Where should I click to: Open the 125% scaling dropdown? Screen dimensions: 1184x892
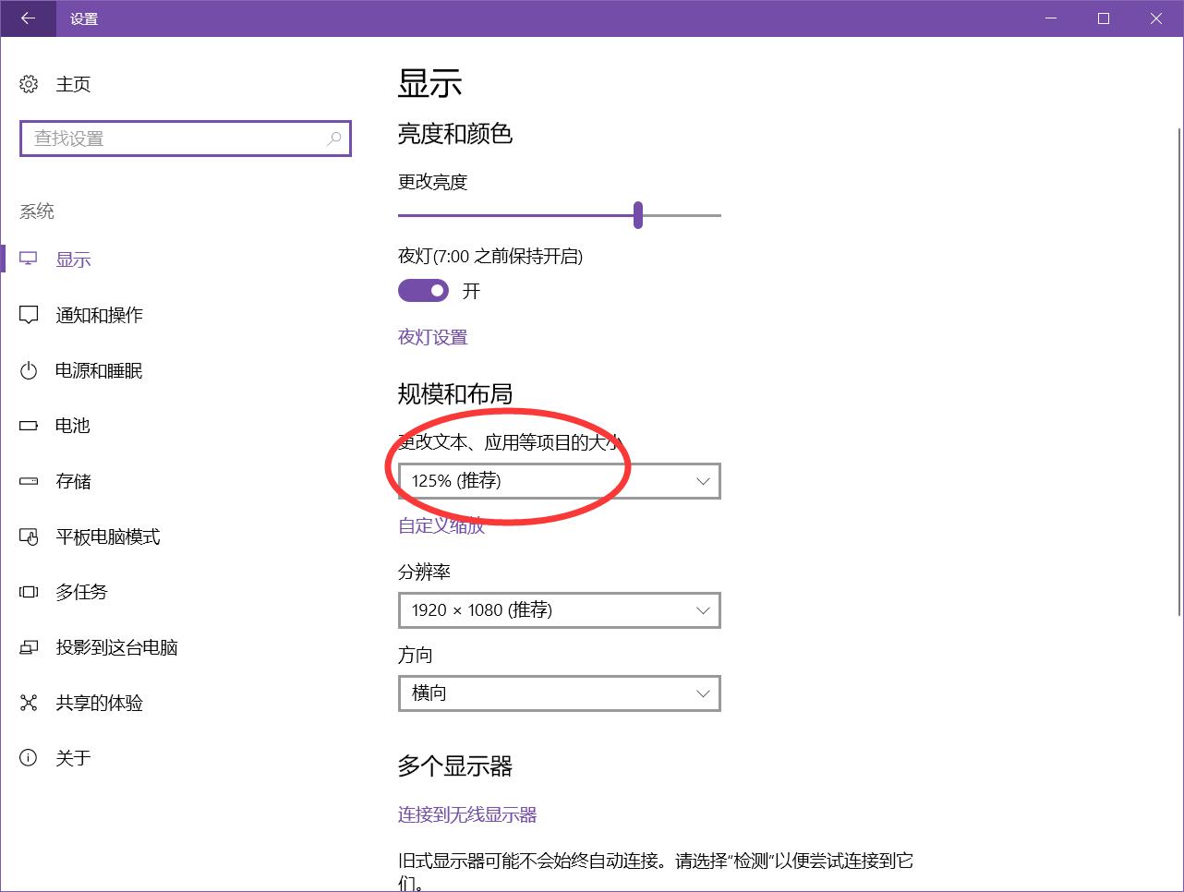tap(559, 481)
